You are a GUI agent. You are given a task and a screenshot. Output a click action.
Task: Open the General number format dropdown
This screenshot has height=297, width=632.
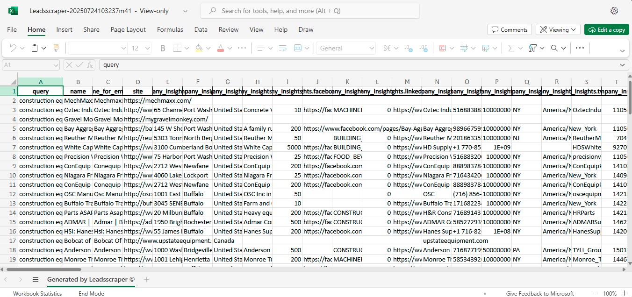point(372,48)
